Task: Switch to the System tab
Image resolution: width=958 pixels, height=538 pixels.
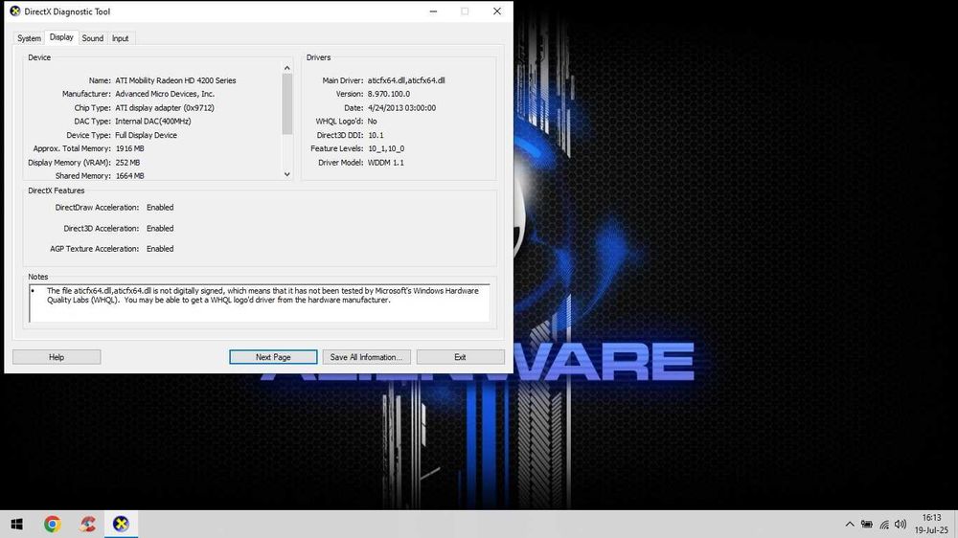Action: [29, 38]
